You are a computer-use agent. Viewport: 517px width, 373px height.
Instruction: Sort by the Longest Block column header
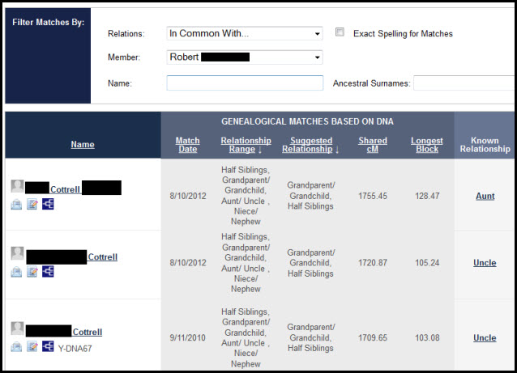(426, 145)
